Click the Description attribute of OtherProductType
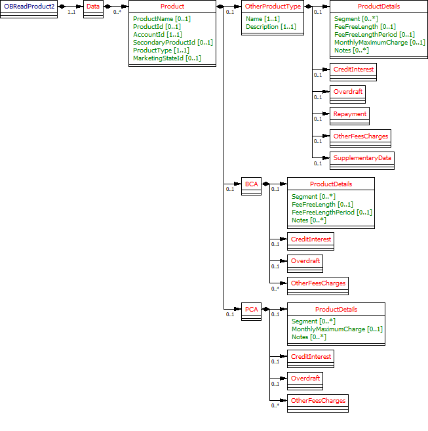Image resolution: width=428 pixels, height=431 pixels. point(270,27)
